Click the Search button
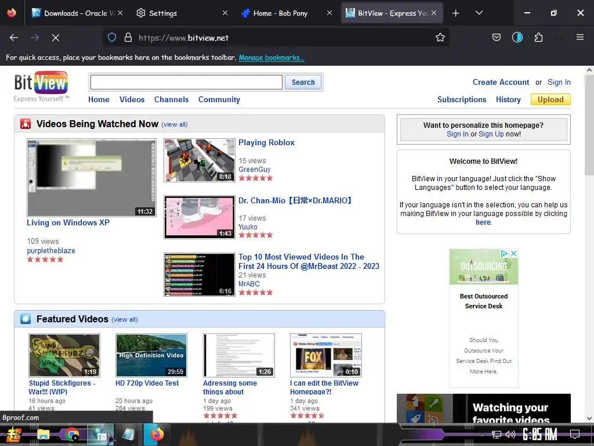The image size is (594, 446). [303, 82]
